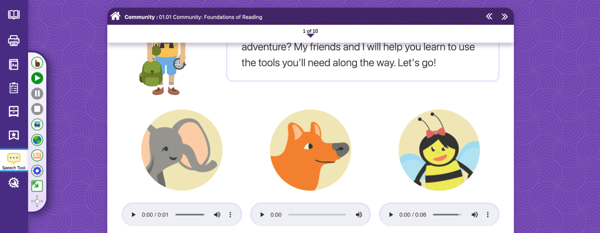
Task: Click the home icon beside Community
Action: point(115,16)
